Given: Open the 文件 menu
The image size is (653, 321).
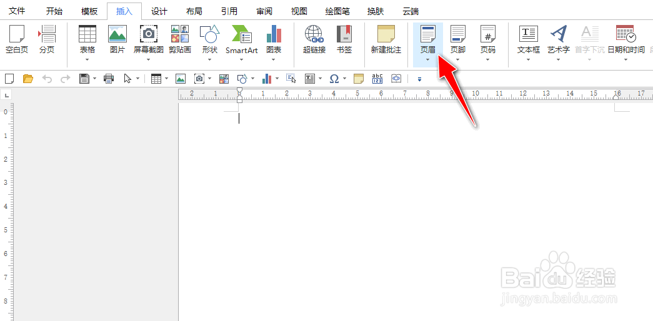Looking at the screenshot, I should point(17,11).
